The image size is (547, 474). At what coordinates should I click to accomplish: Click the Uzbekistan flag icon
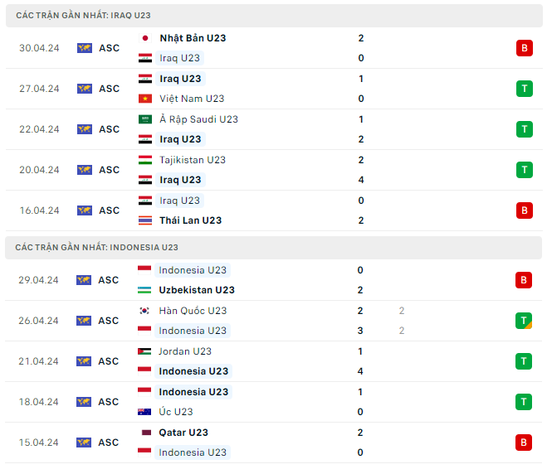[x=145, y=290]
